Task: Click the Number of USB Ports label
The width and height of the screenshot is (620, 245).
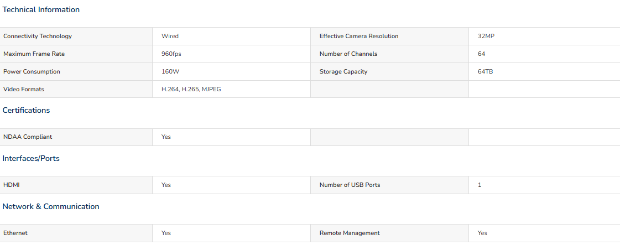Action: (350, 185)
